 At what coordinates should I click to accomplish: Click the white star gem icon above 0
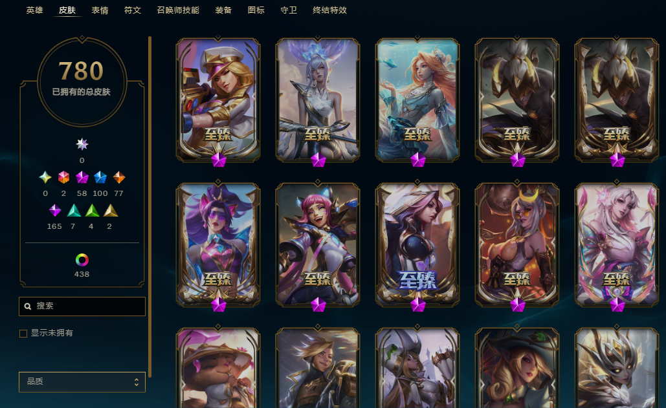pos(82,144)
